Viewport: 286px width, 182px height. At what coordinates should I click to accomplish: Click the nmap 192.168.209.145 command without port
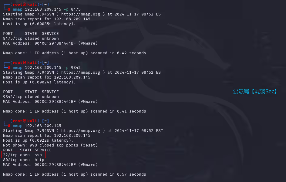pyautogui.click(x=37, y=126)
